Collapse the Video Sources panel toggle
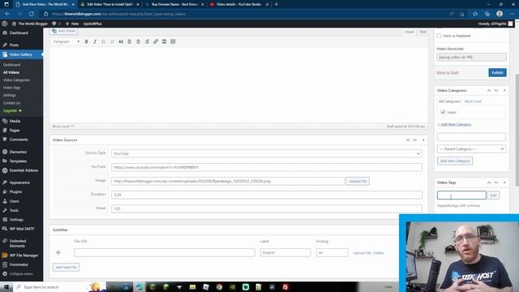 (x=423, y=140)
